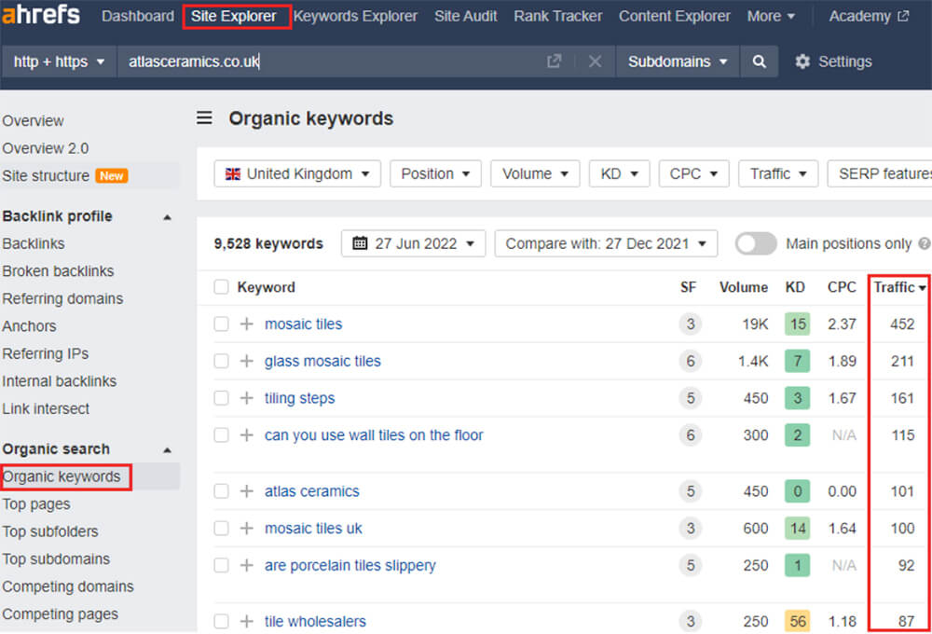Select all keywords header checkbox

pos(221,287)
